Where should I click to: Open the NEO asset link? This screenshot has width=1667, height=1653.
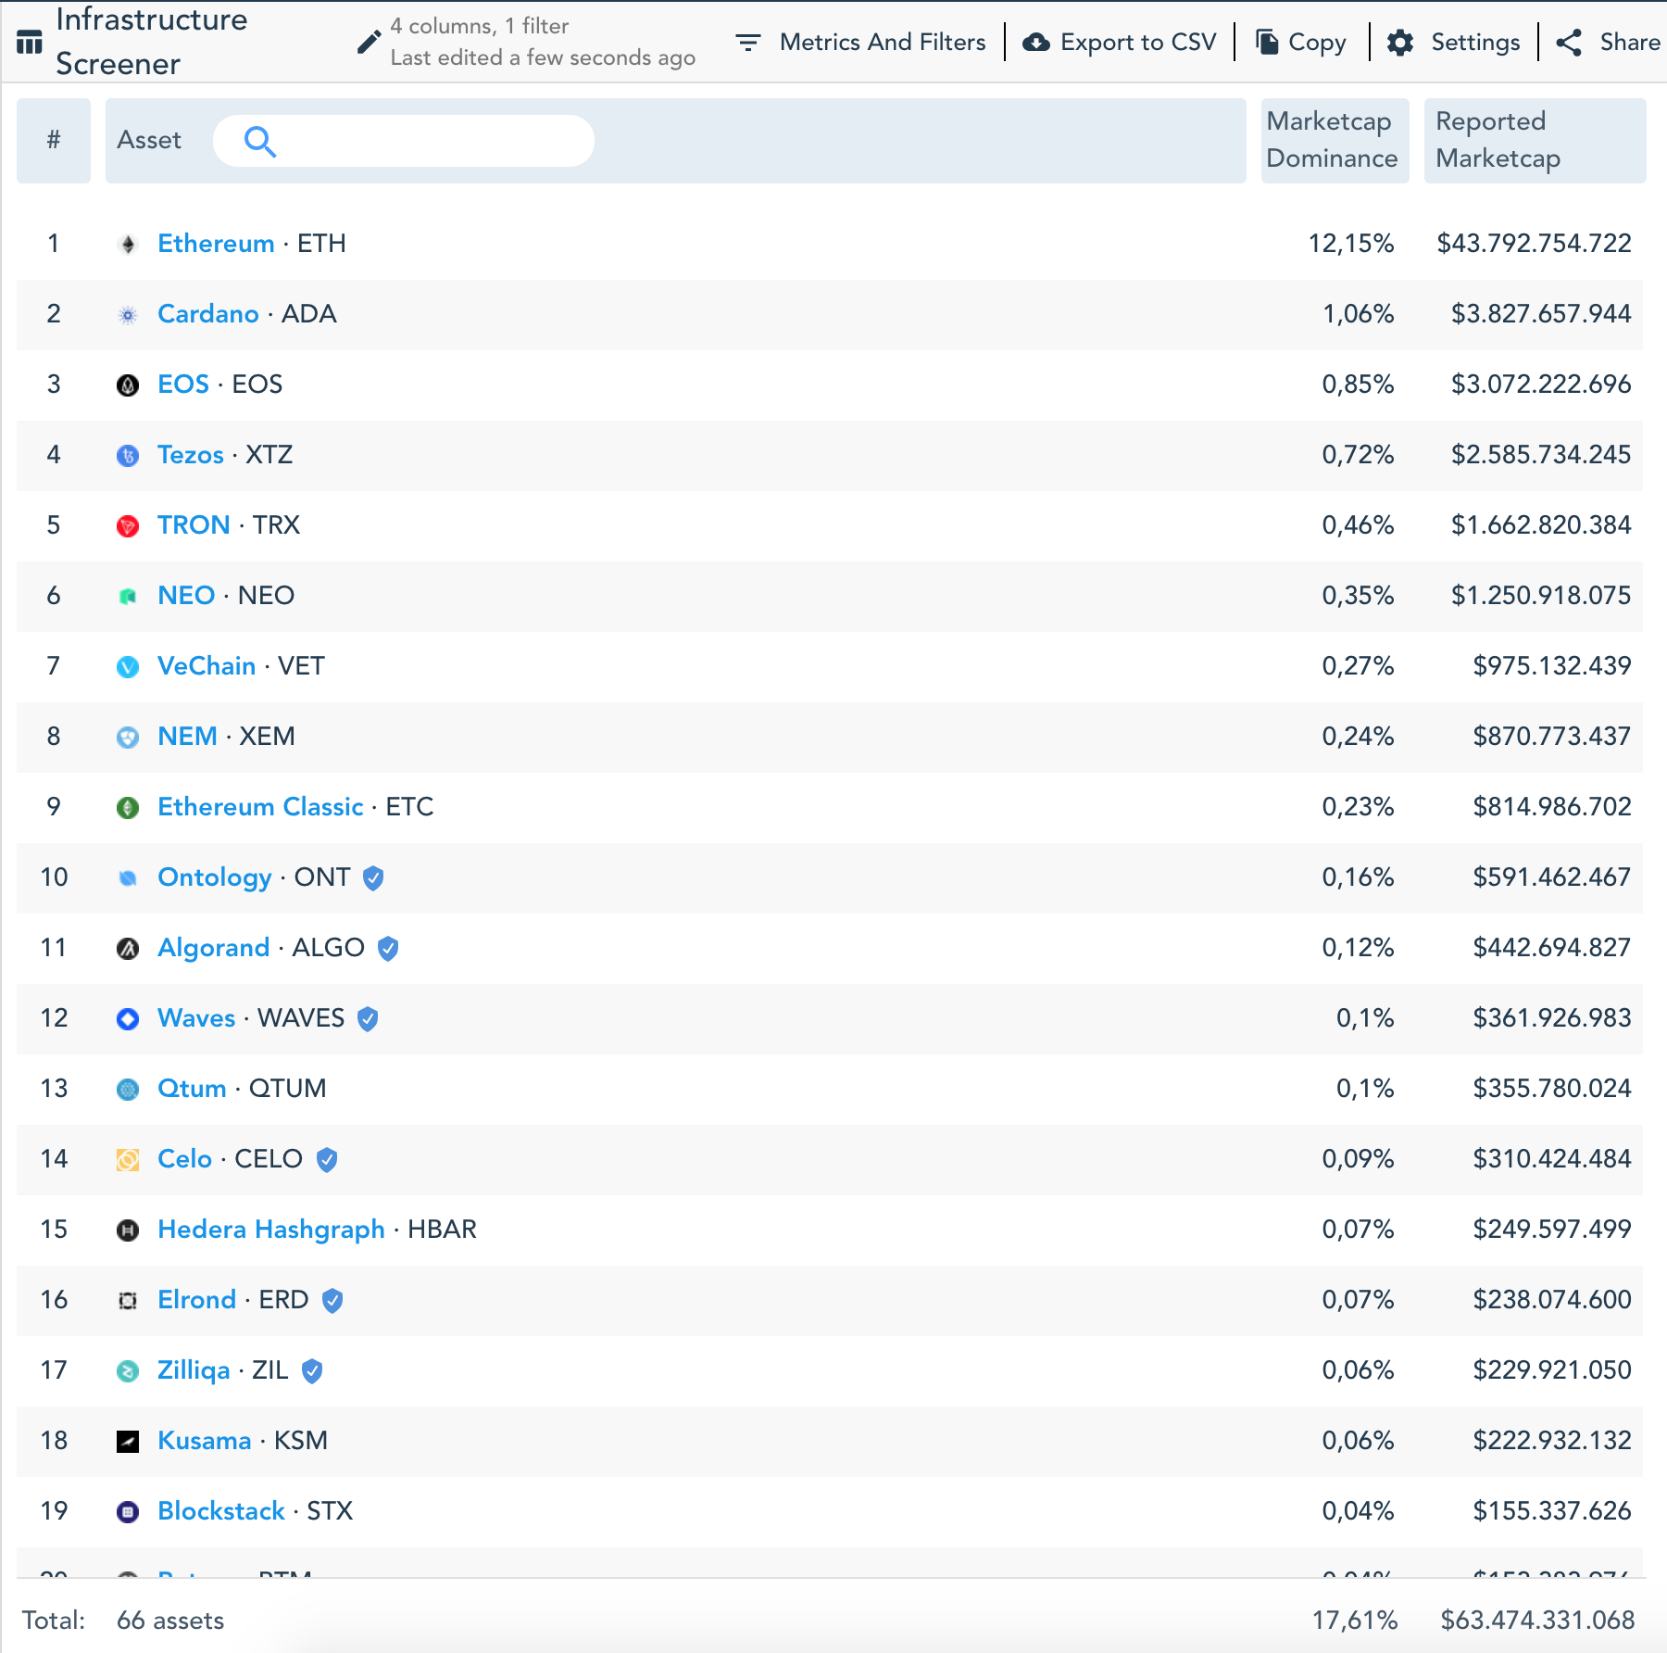(186, 596)
